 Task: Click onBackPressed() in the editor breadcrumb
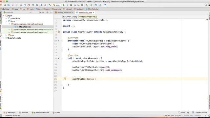pyautogui.click(x=88, y=17)
